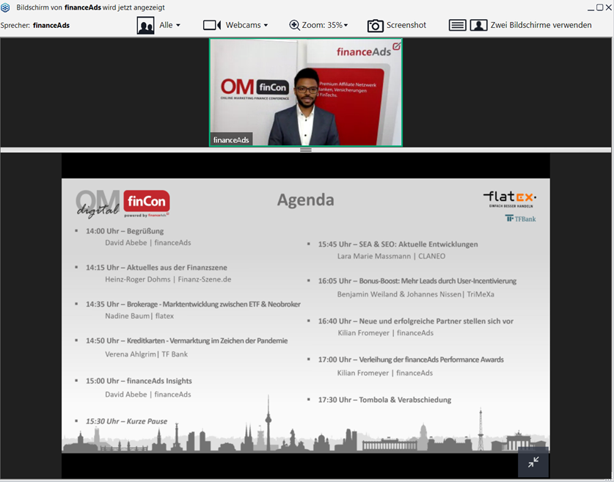The image size is (614, 482).
Task: Click the OM digital finCon logo on slide
Action: pos(123,204)
